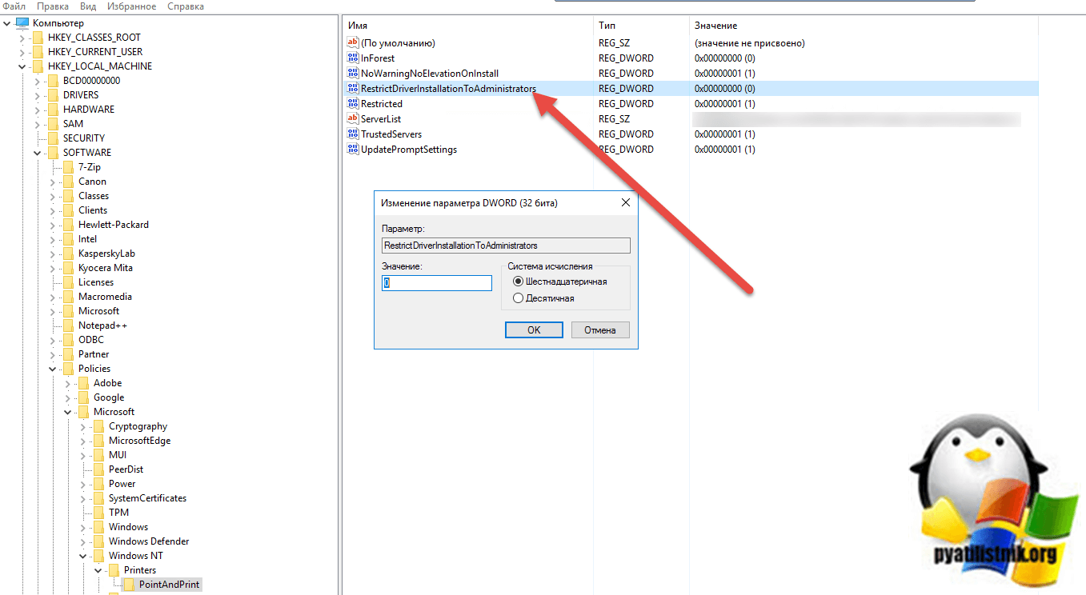The height and width of the screenshot is (595, 1086).
Task: Click the Значение input field
Action: [437, 283]
